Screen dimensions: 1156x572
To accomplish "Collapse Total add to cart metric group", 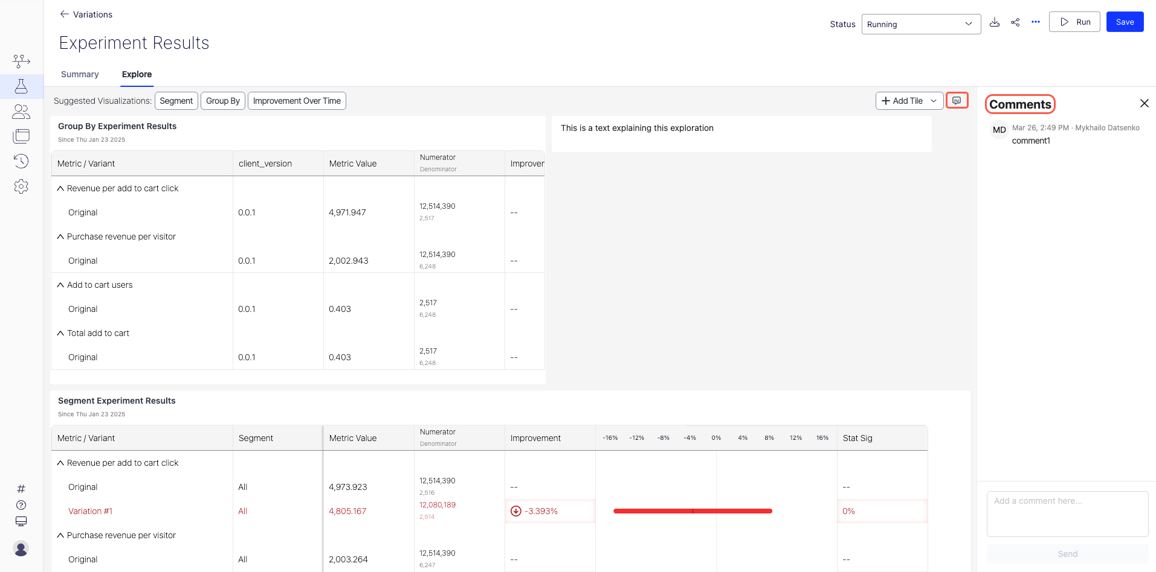I will coord(60,333).
